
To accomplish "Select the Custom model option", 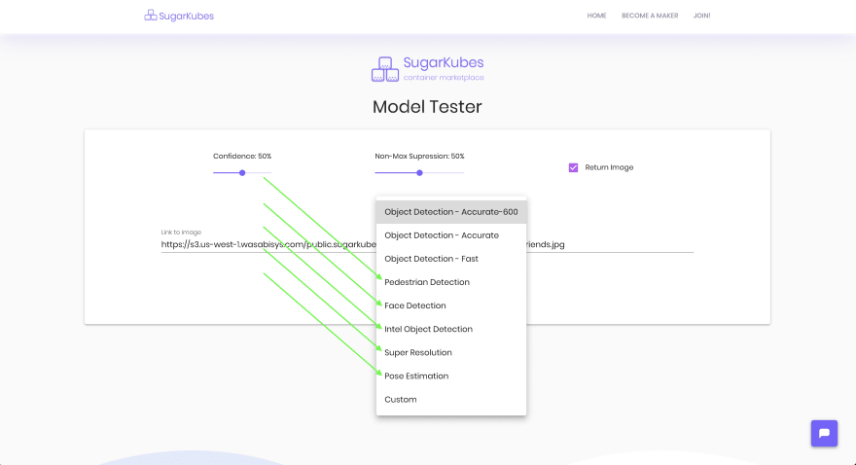I will [x=451, y=400].
